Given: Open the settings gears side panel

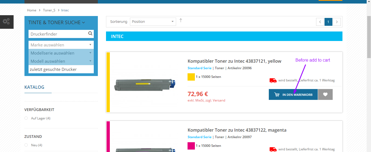Looking at the screenshot, I should point(7,22).
